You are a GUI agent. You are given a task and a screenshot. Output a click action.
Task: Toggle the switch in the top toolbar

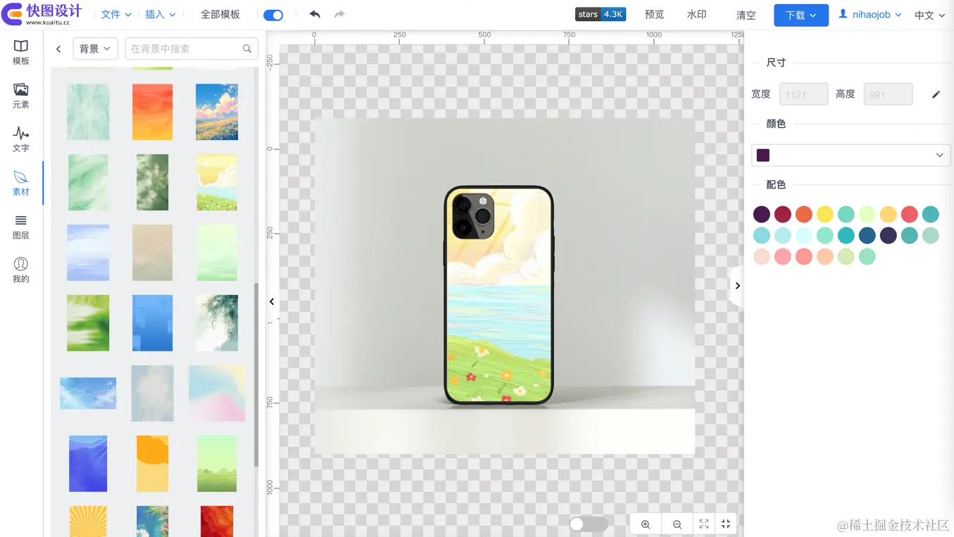273,15
